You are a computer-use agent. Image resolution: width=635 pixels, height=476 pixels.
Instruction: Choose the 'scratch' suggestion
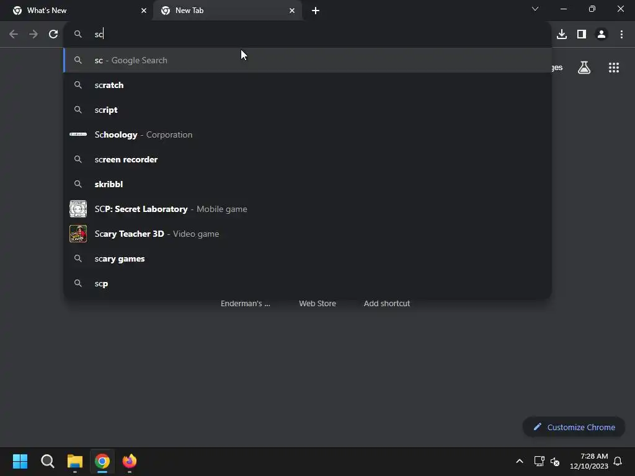point(308,85)
